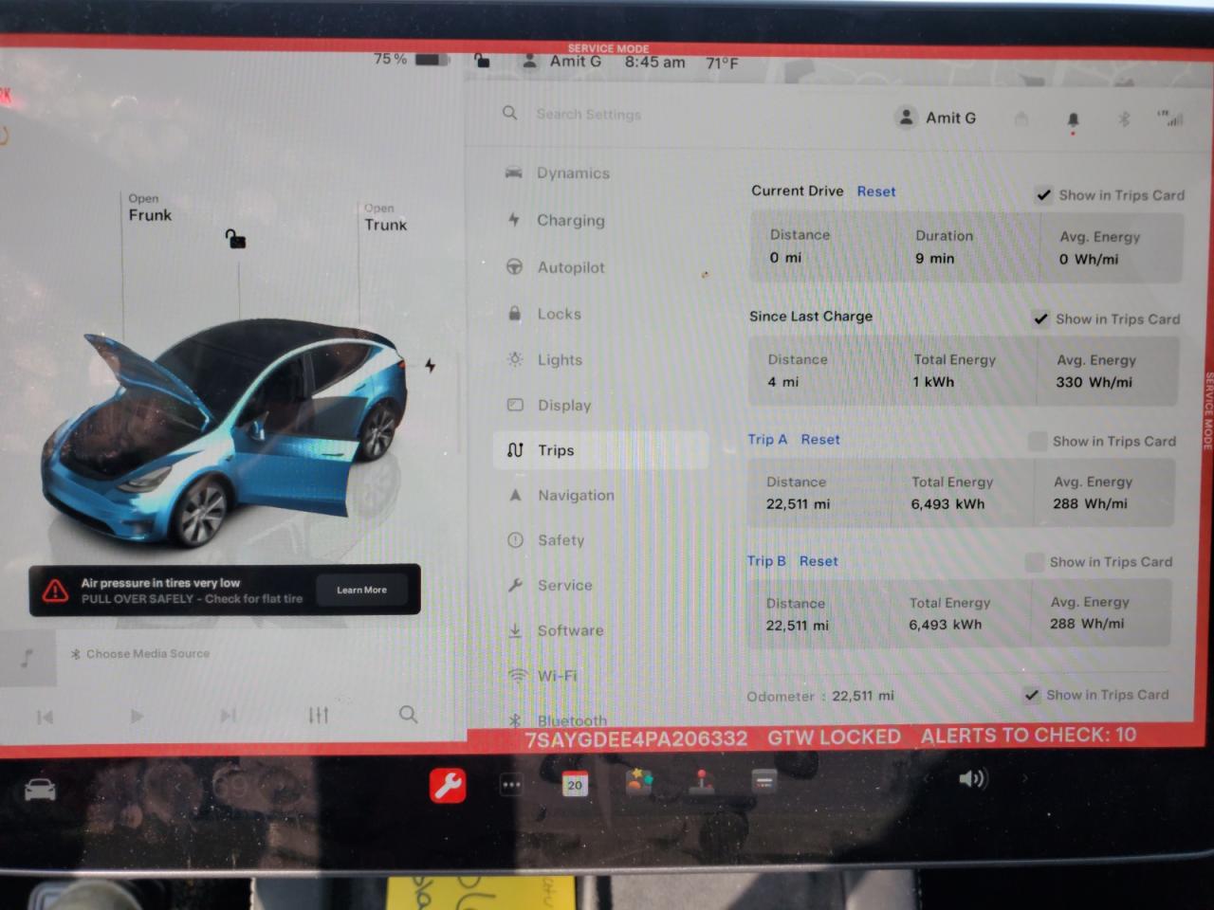Click the notifications bell icon
1214x910 pixels.
click(x=1073, y=119)
